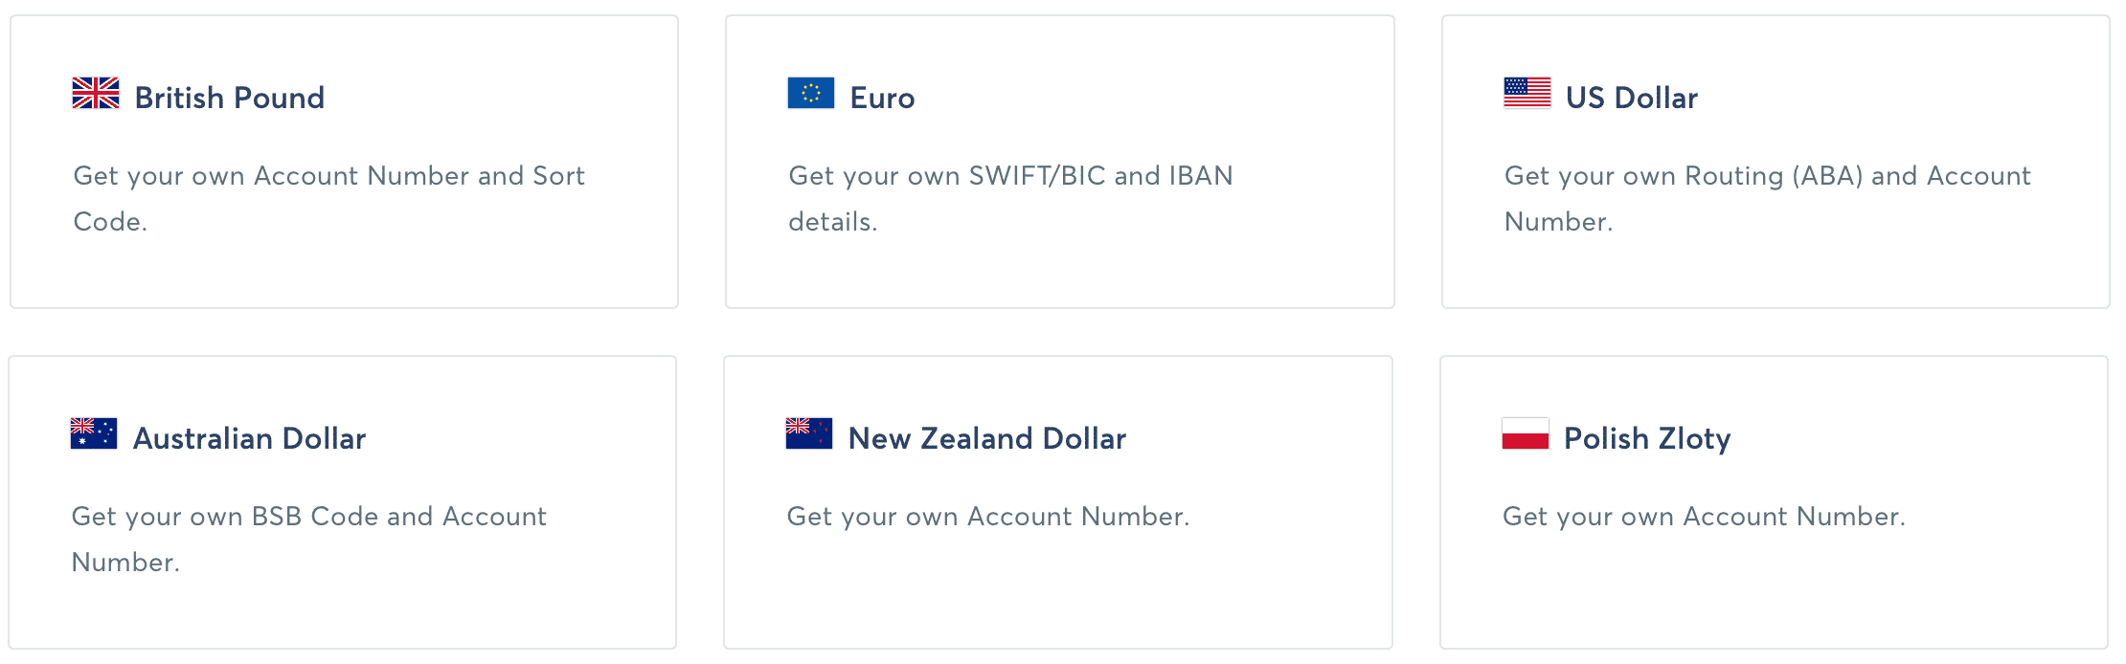This screenshot has height=664, width=2126.
Task: Click the British flag icon
Action: click(x=96, y=94)
